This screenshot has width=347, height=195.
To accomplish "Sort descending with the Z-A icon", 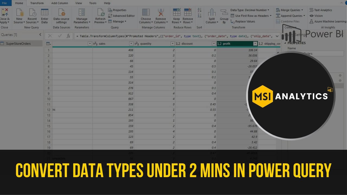I will click(200, 16).
